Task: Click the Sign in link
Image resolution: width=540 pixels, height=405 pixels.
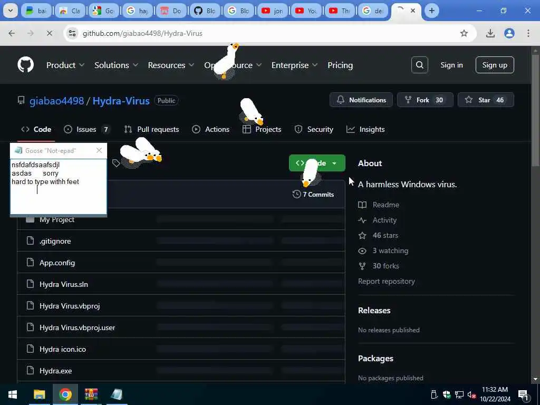Action: tap(451, 65)
